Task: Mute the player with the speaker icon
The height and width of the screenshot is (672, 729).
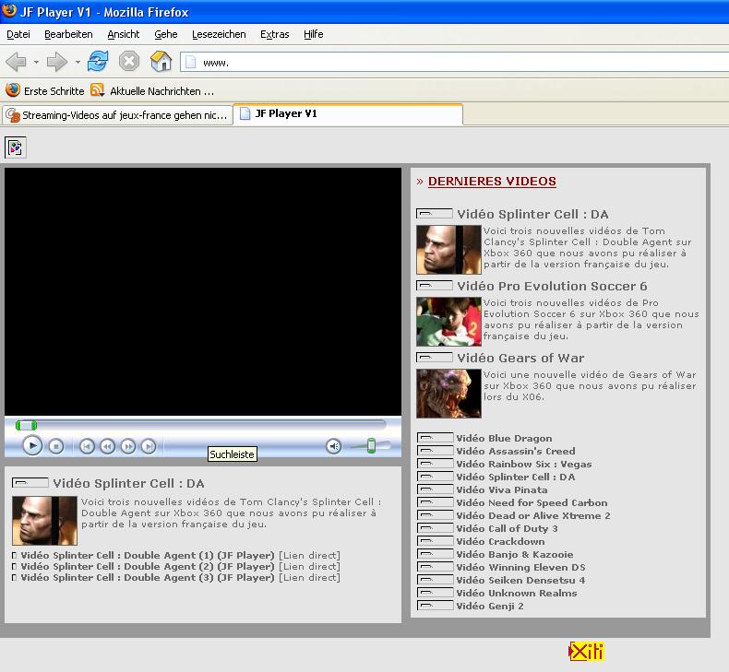Action: point(333,446)
